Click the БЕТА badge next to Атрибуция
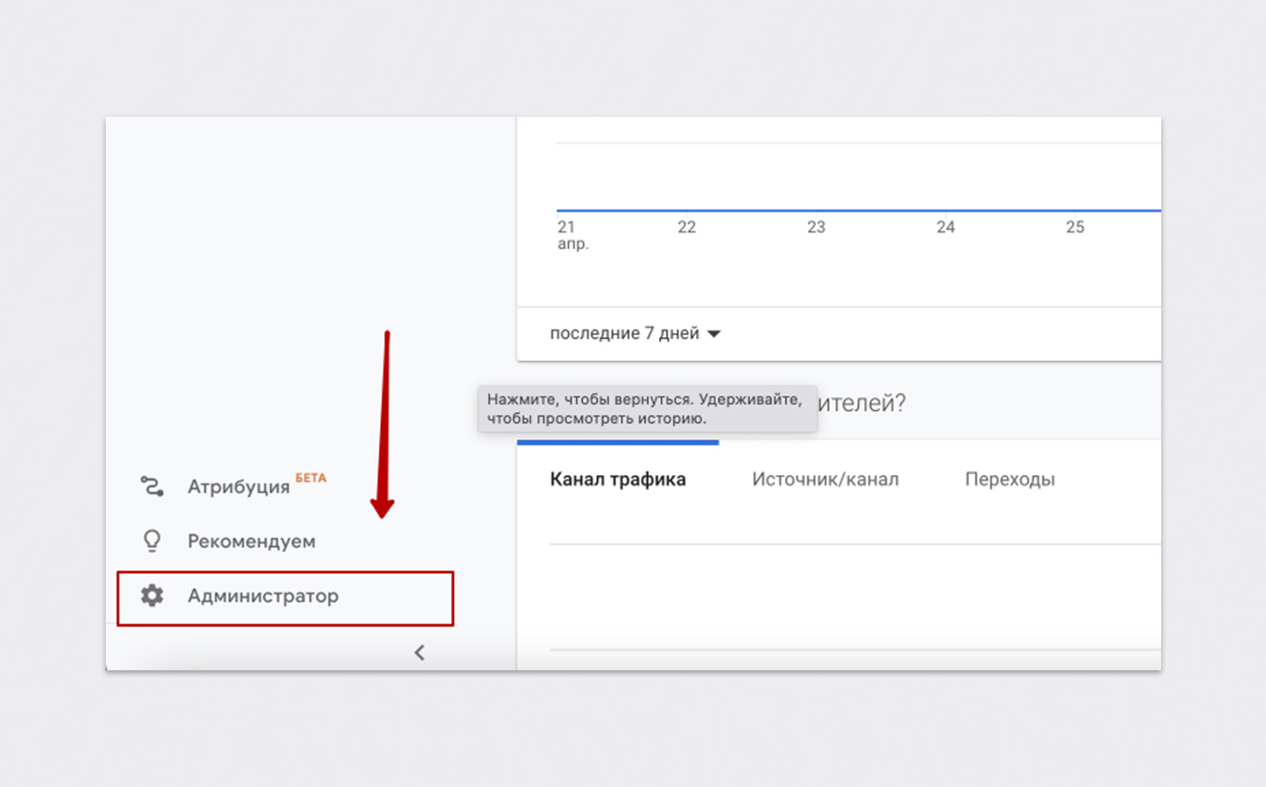1266x787 pixels. point(310,479)
